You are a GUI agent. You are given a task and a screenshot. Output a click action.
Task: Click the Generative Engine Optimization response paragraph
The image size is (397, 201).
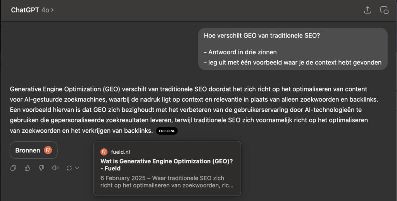point(194,110)
